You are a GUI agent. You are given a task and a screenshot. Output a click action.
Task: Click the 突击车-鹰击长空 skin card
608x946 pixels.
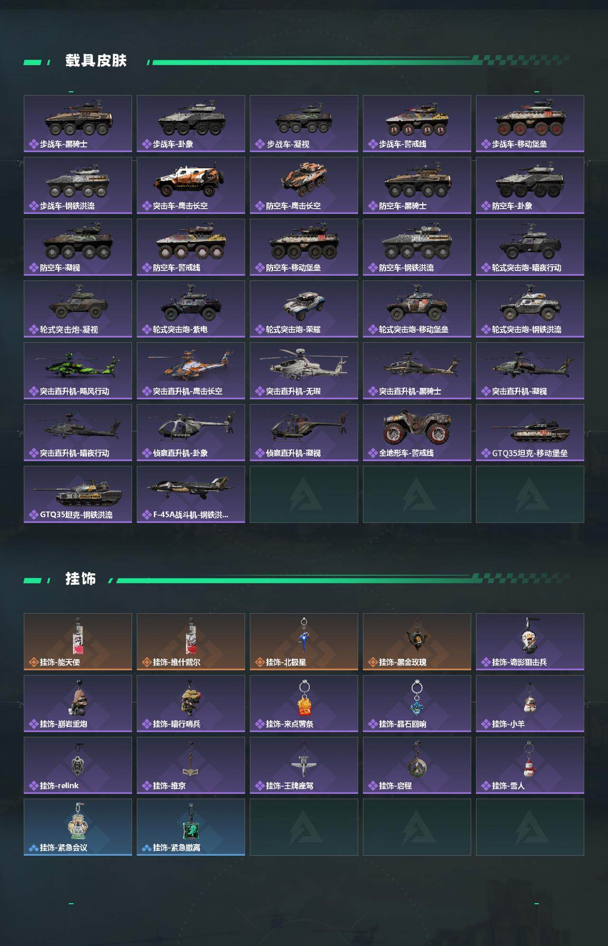point(191,185)
